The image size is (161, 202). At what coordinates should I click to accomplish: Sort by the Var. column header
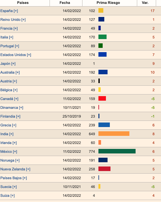coord(145,3)
